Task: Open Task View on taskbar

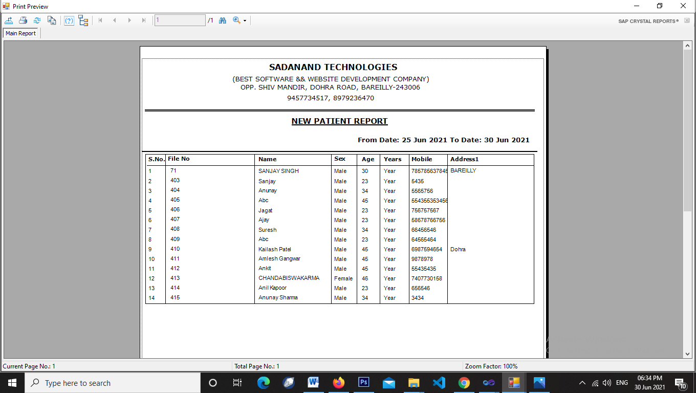Action: point(237,383)
